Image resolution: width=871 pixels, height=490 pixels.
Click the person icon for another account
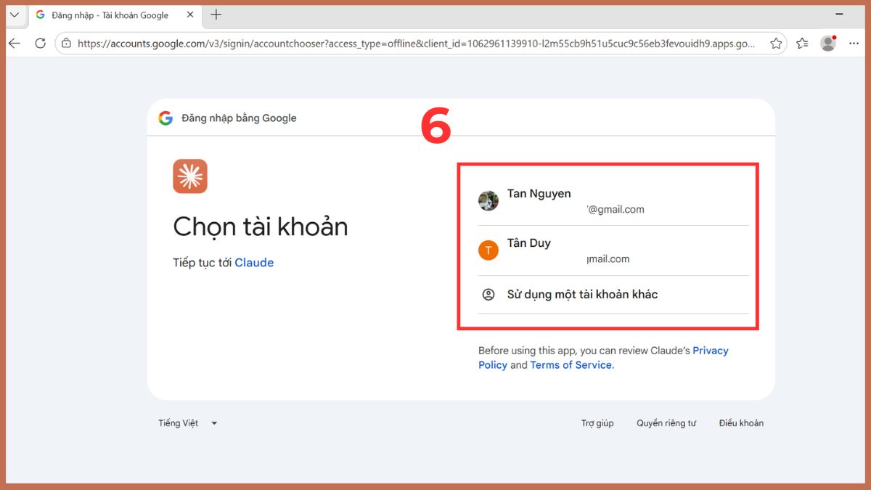(488, 295)
